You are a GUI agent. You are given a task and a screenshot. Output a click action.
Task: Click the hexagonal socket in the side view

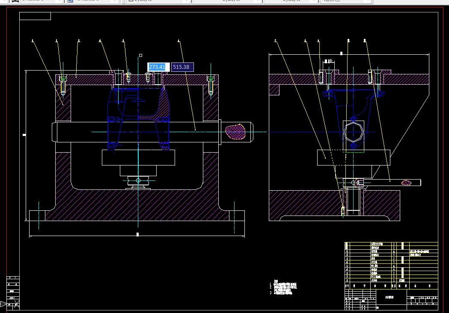[354, 132]
